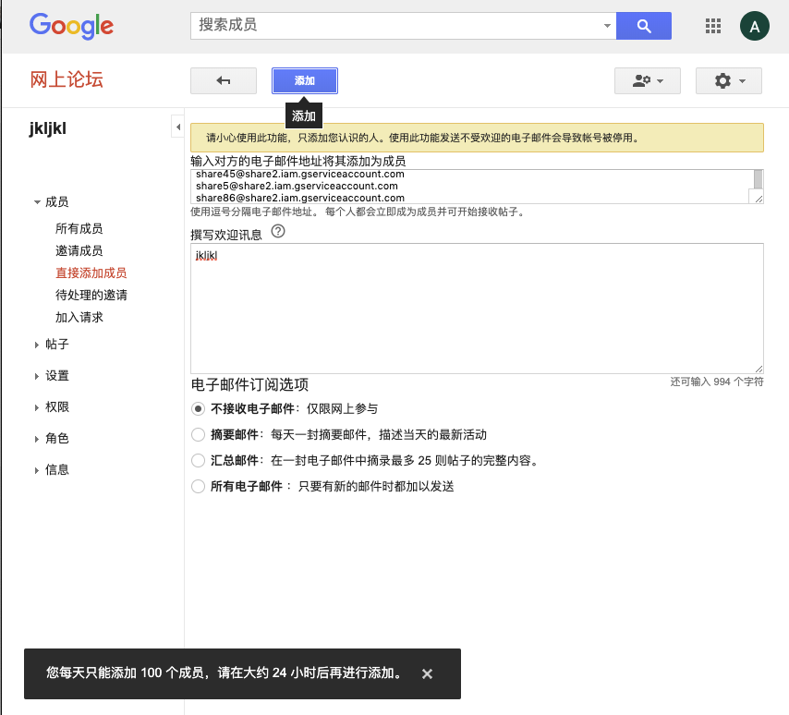Select the 不接收电子邮件 radio option
789x715 pixels.
tap(198, 408)
